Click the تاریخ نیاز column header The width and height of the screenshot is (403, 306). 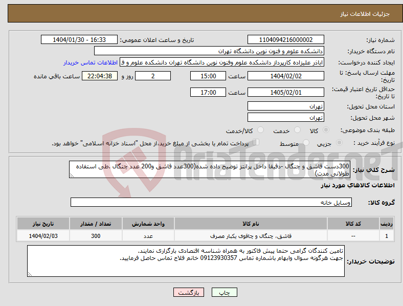43,224
